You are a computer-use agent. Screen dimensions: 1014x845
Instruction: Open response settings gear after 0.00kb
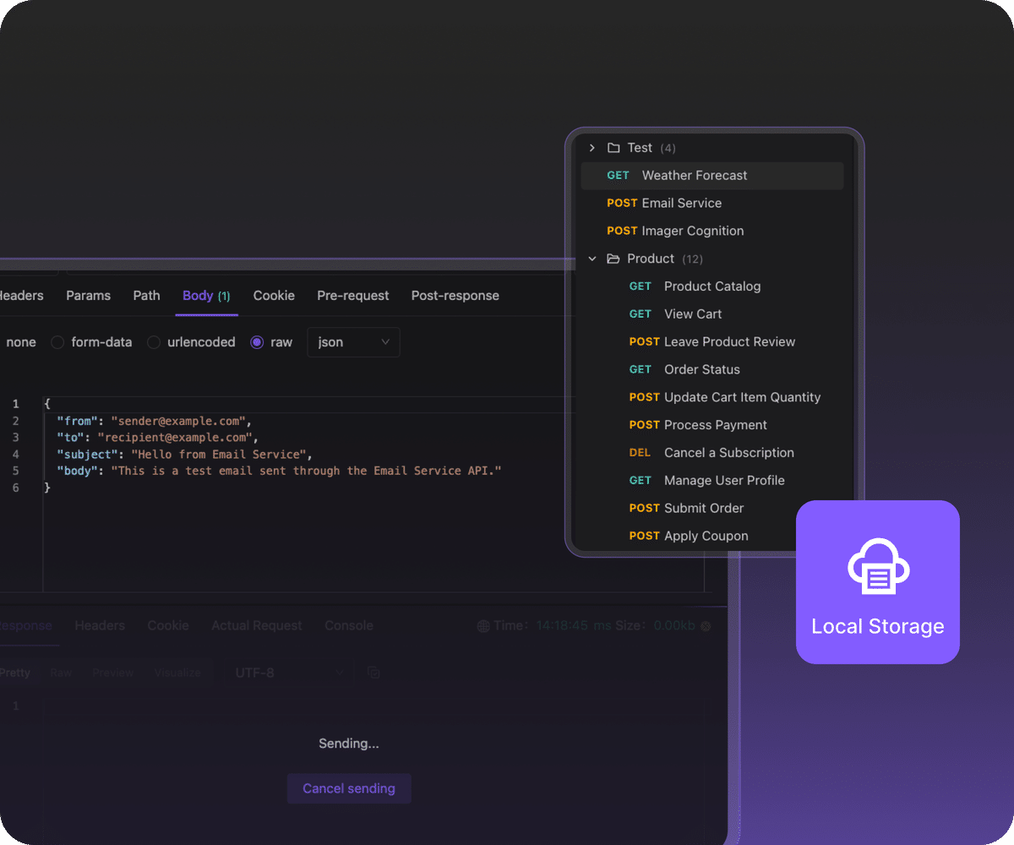click(706, 625)
